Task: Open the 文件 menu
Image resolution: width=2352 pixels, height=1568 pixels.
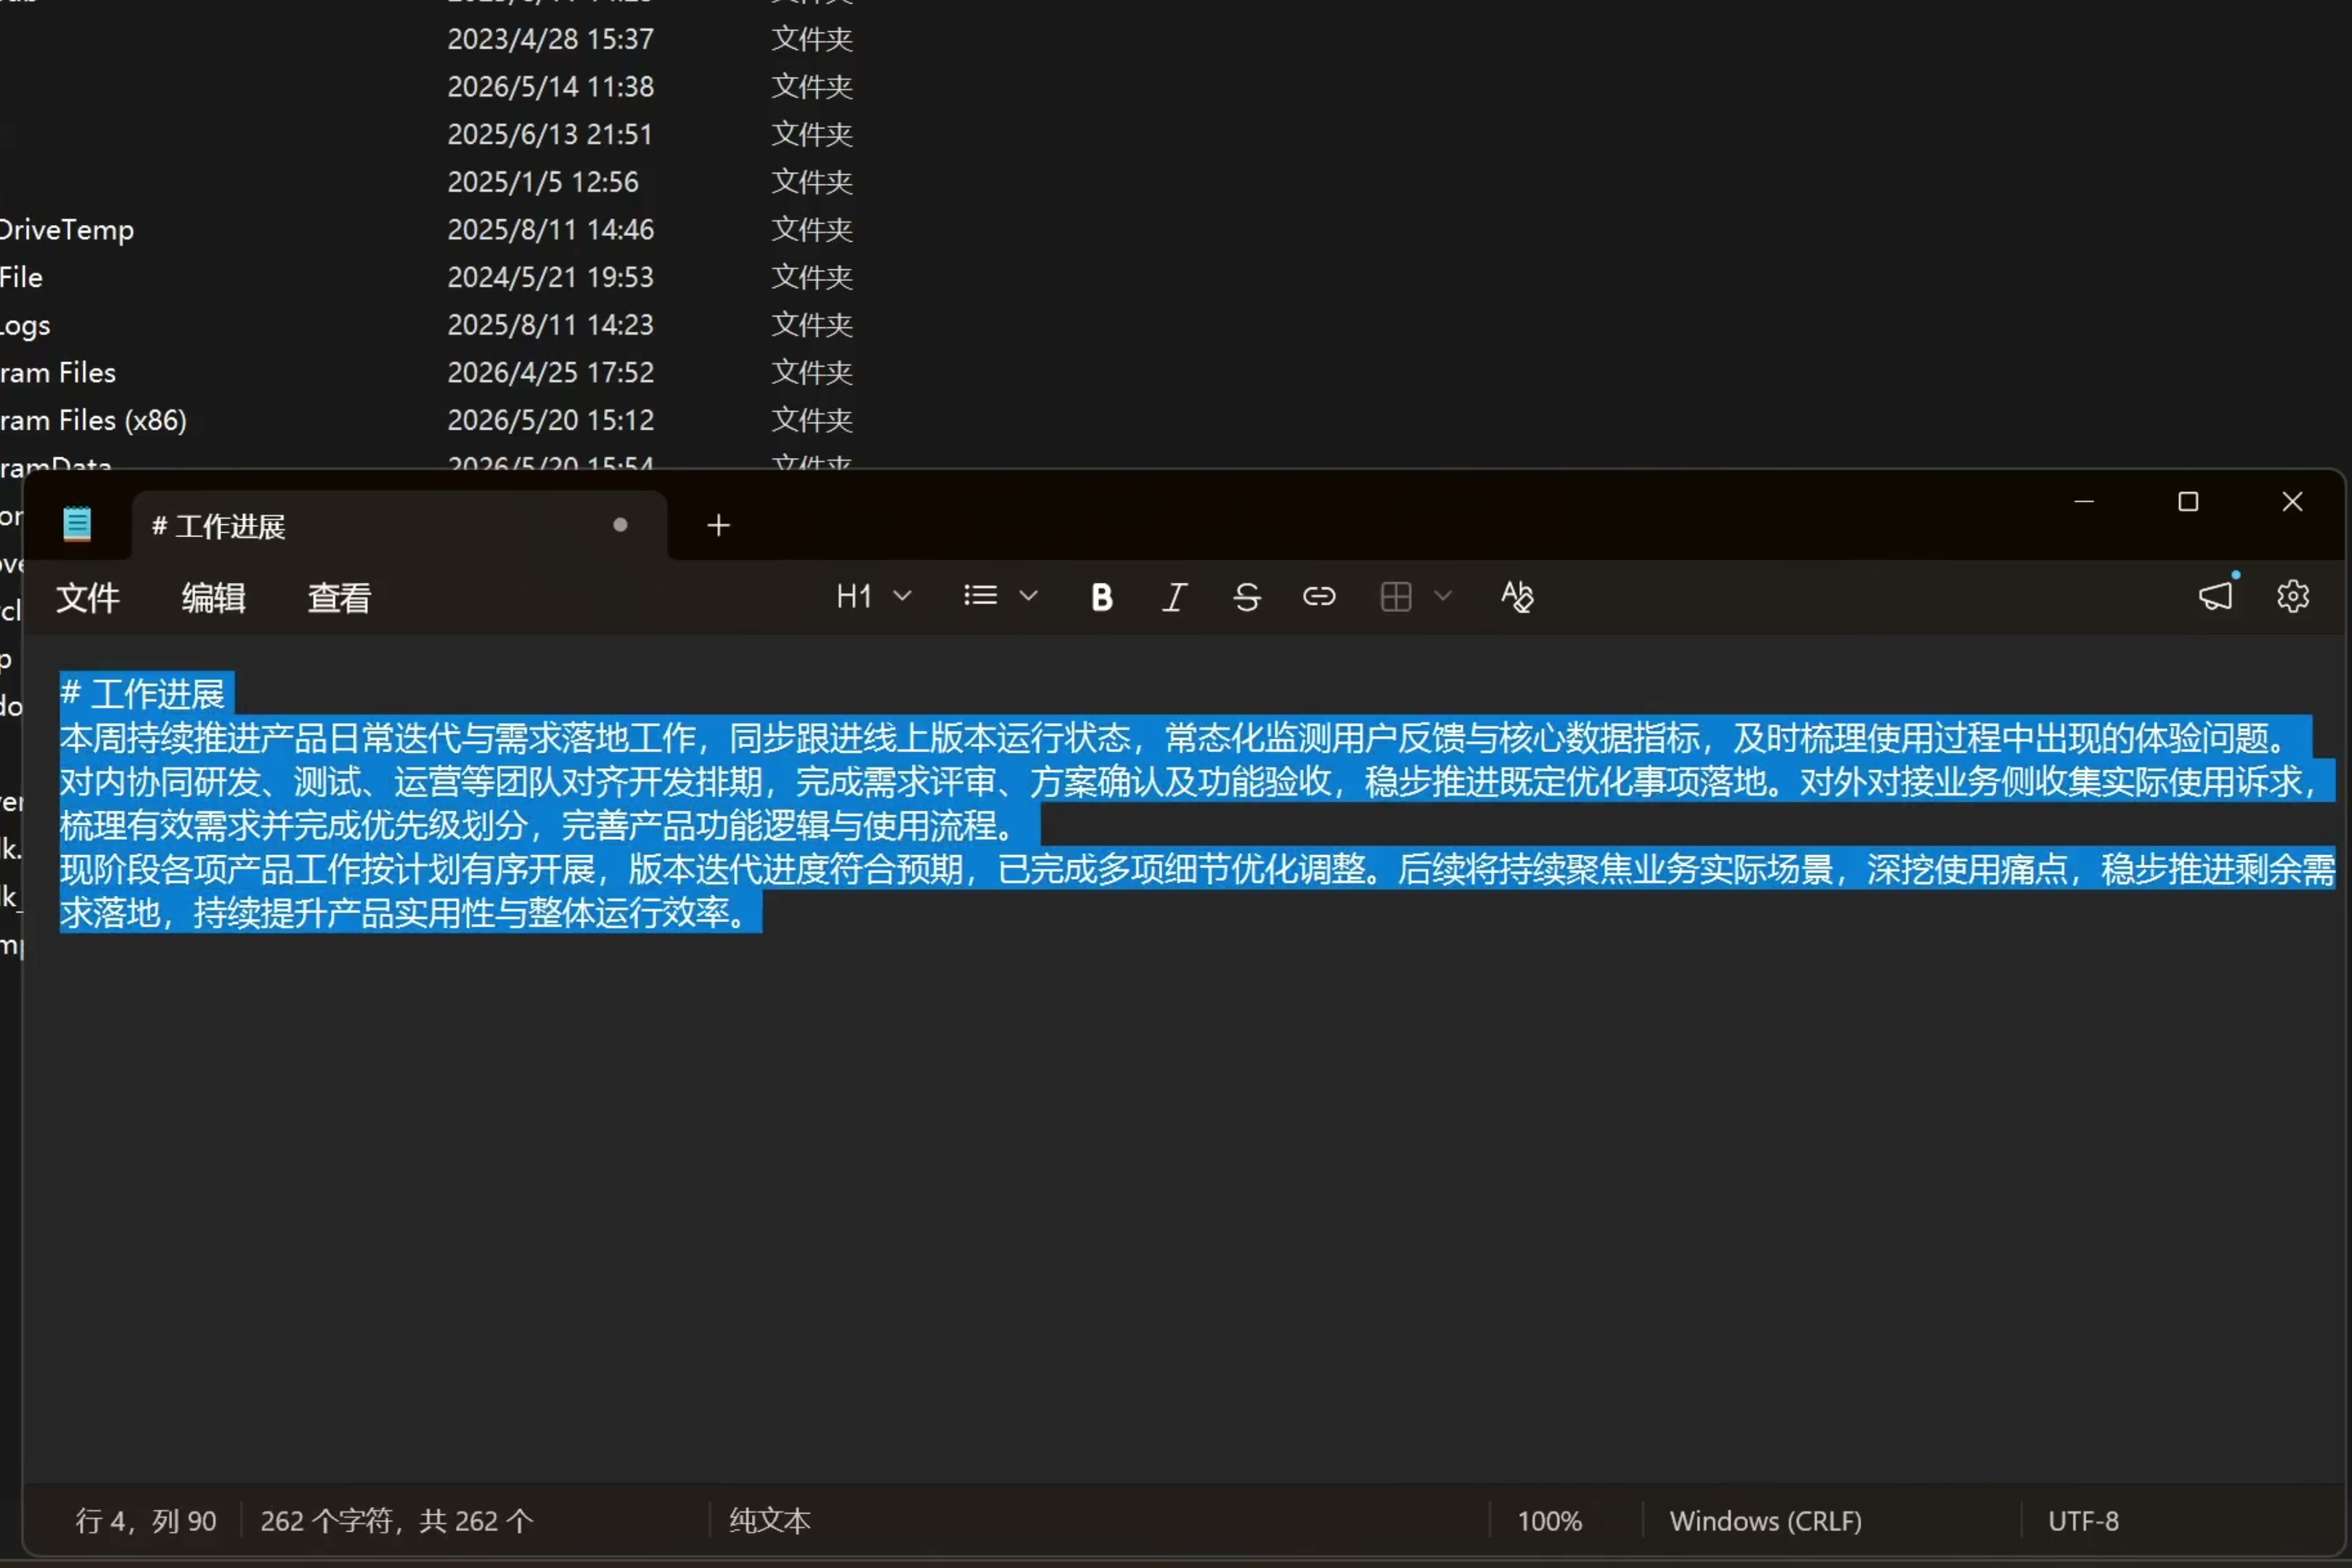Action: (x=88, y=598)
